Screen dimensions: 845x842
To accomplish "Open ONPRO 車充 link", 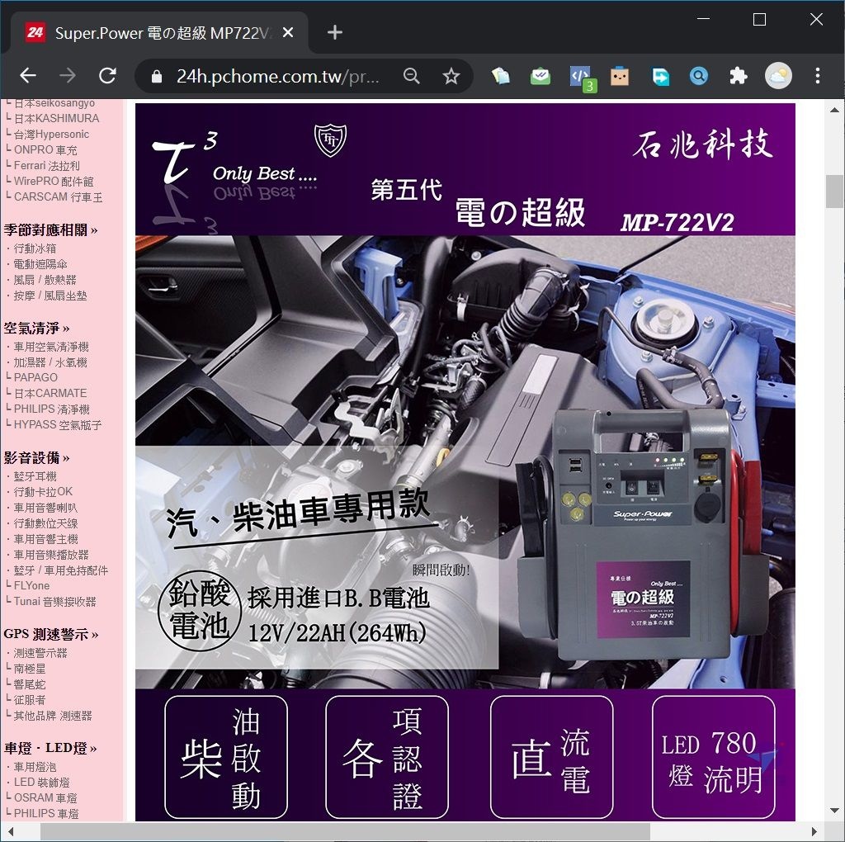I will coord(46,150).
